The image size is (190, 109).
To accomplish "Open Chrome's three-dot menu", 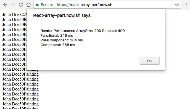I will pos(186,5).
